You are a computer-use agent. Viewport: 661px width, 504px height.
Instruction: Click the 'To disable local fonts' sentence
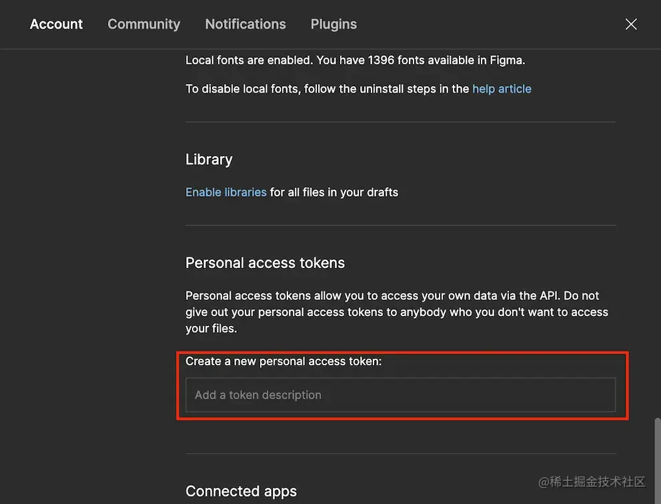pyautogui.click(x=358, y=89)
